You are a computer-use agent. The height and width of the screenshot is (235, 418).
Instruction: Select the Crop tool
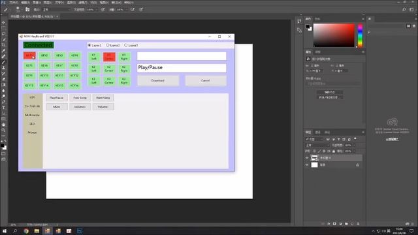pyautogui.click(x=3, y=45)
